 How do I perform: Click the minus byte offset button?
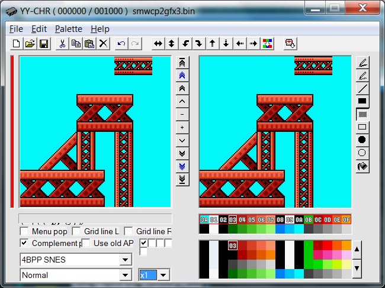pyautogui.click(x=182, y=115)
